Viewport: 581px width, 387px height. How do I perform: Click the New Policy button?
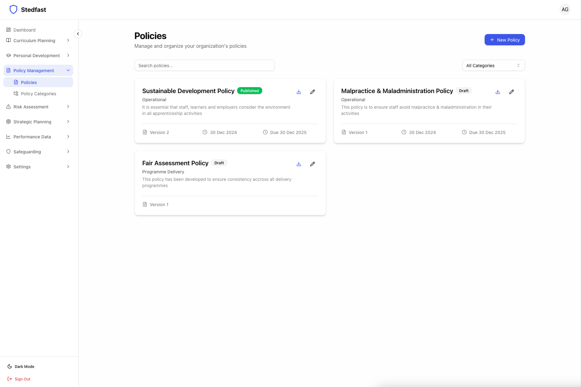pyautogui.click(x=504, y=40)
